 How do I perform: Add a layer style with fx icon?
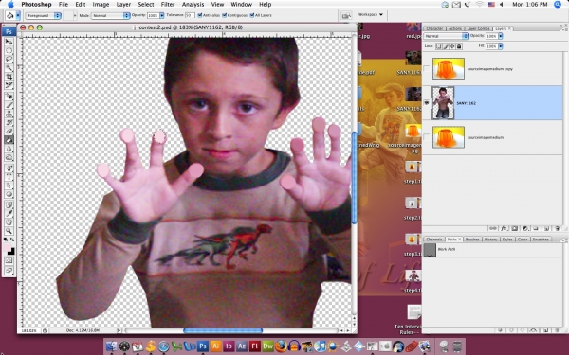[x=505, y=228]
